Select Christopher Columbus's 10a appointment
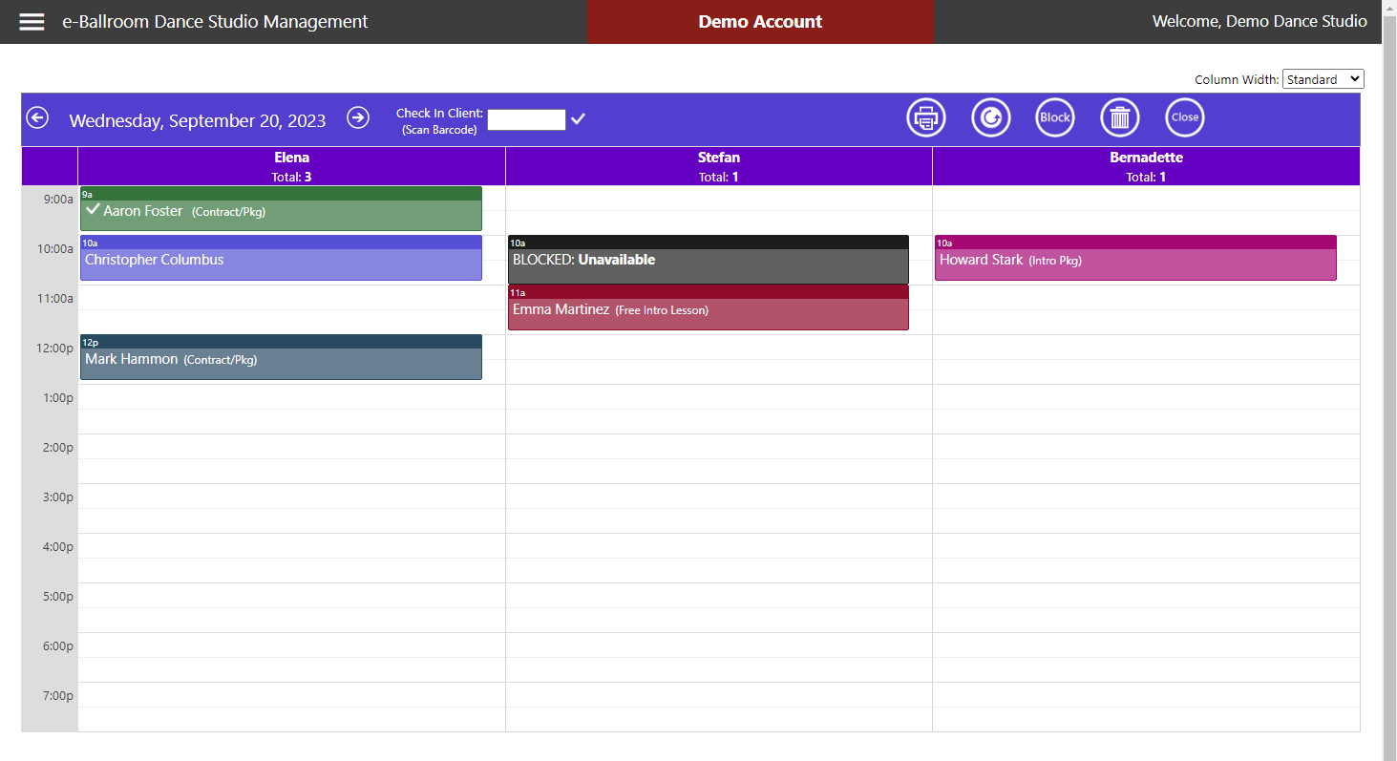This screenshot has width=1397, height=761. click(x=280, y=258)
